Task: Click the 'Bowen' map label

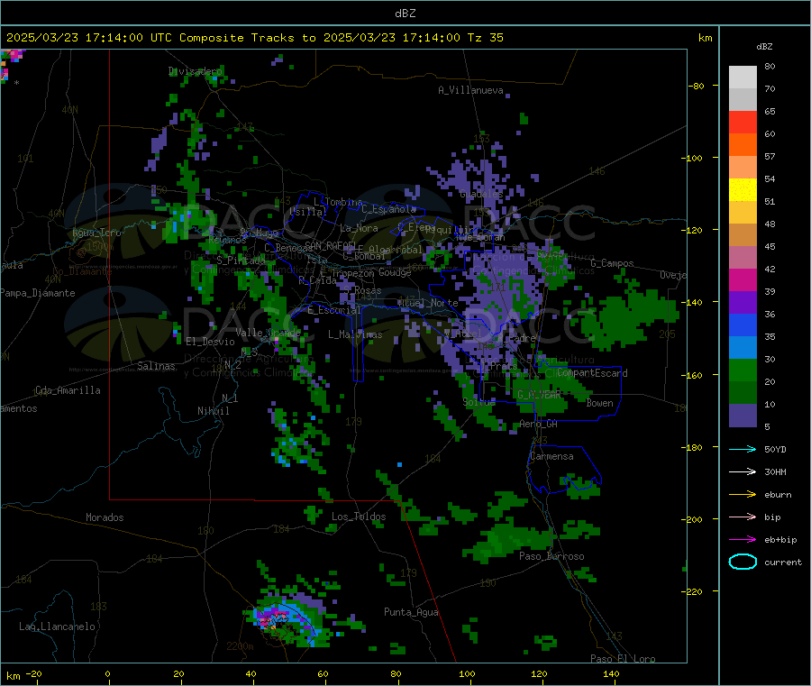Action: pos(599,403)
